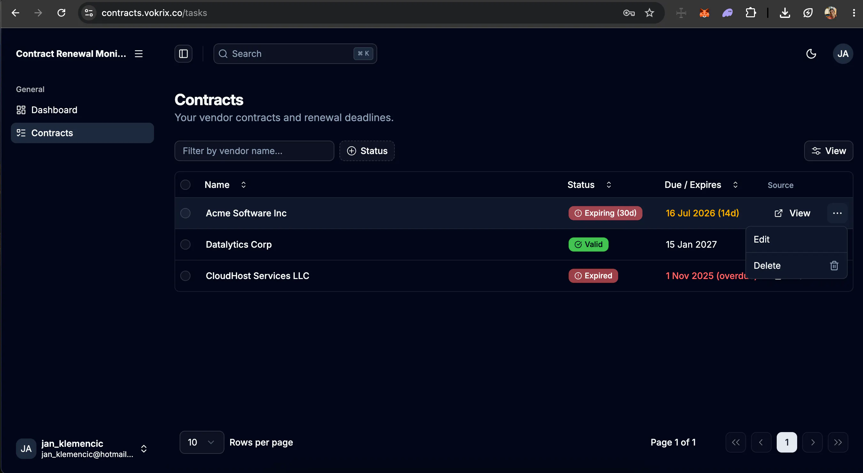
Task: Go to first page double-chevron button
Action: click(x=736, y=442)
